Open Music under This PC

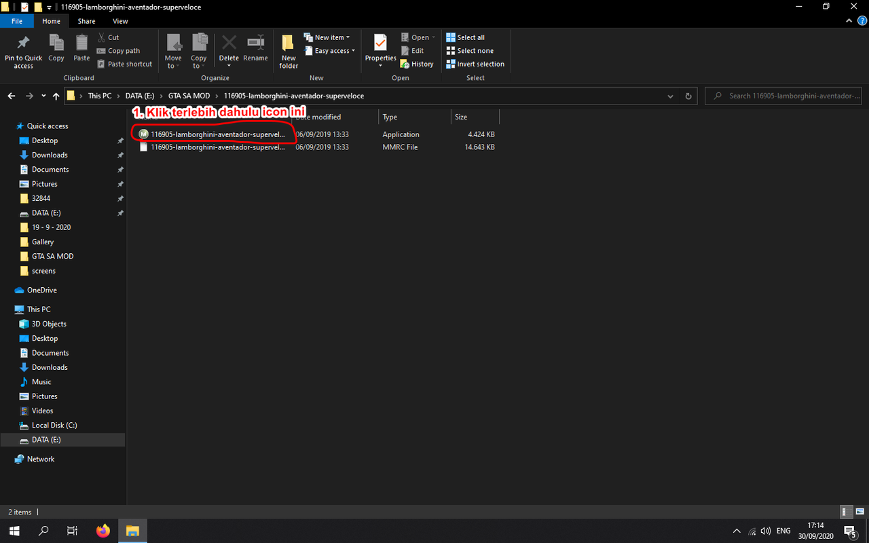[41, 381]
